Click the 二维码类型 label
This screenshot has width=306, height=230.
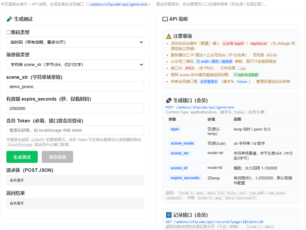(x=18, y=32)
